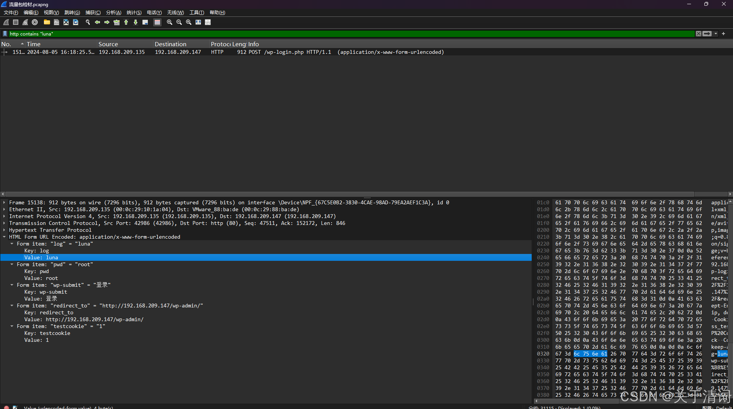Open the packet diagram layout icon
This screenshot has height=409, width=733.
pos(208,23)
